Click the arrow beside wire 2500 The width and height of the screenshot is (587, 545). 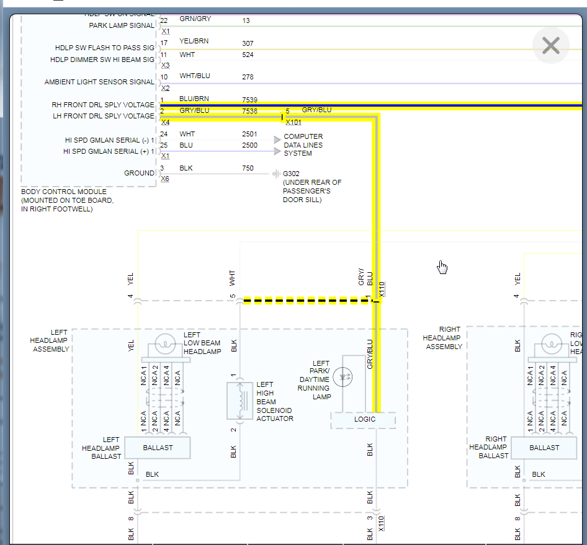pyautogui.click(x=277, y=151)
